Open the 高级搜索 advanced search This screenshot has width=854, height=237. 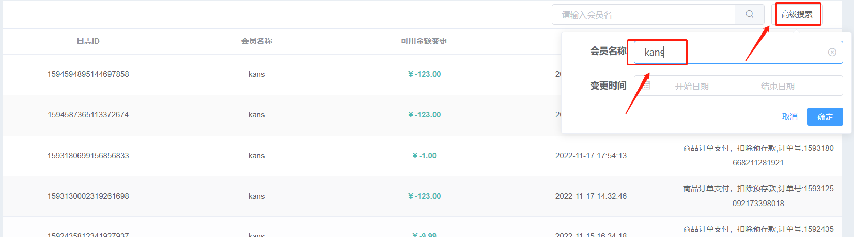pos(797,14)
